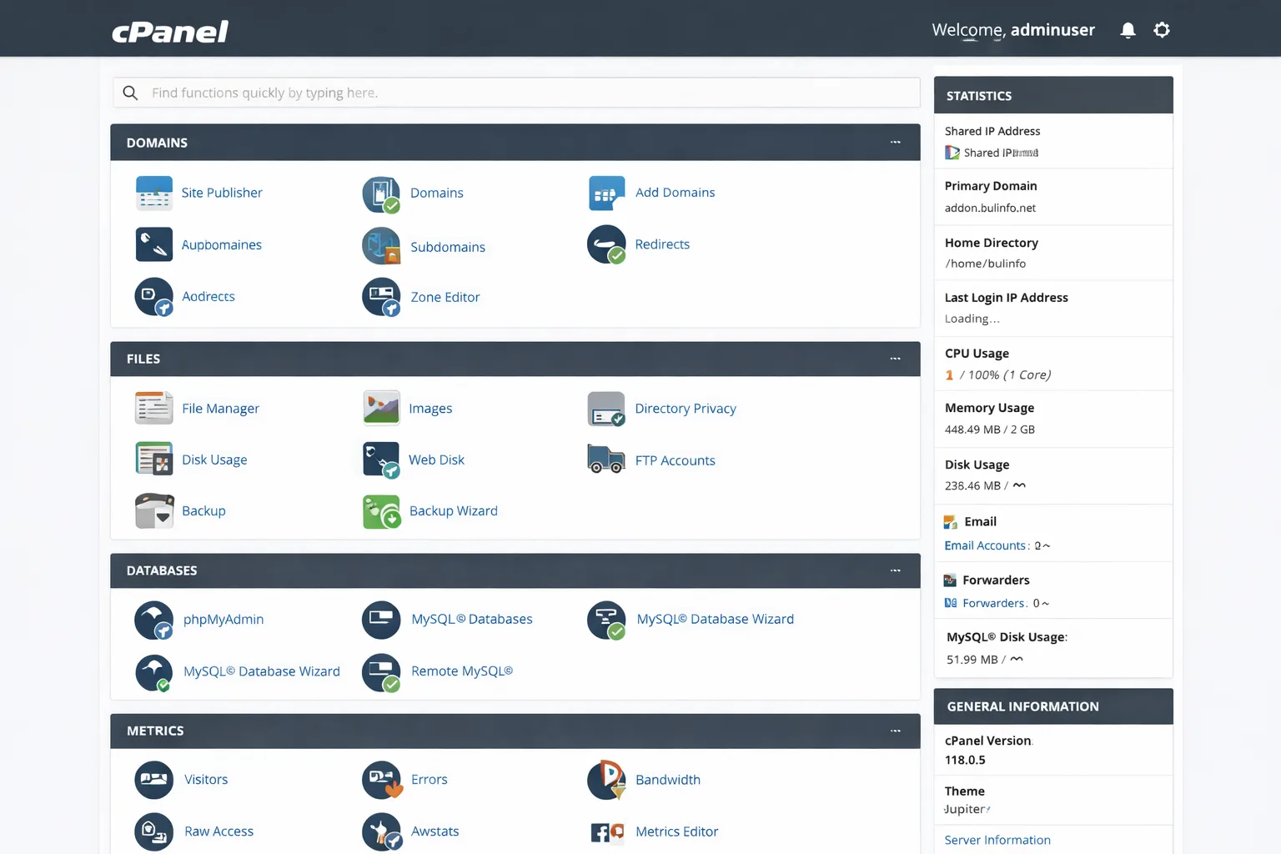Select the cPanel version 118.0.5 text
Viewport: 1281px width, 854px height.
(965, 760)
